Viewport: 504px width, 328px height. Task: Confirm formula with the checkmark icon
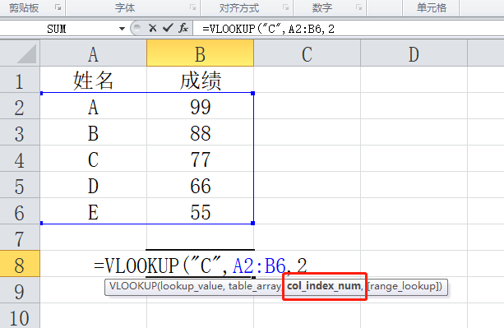point(168,28)
